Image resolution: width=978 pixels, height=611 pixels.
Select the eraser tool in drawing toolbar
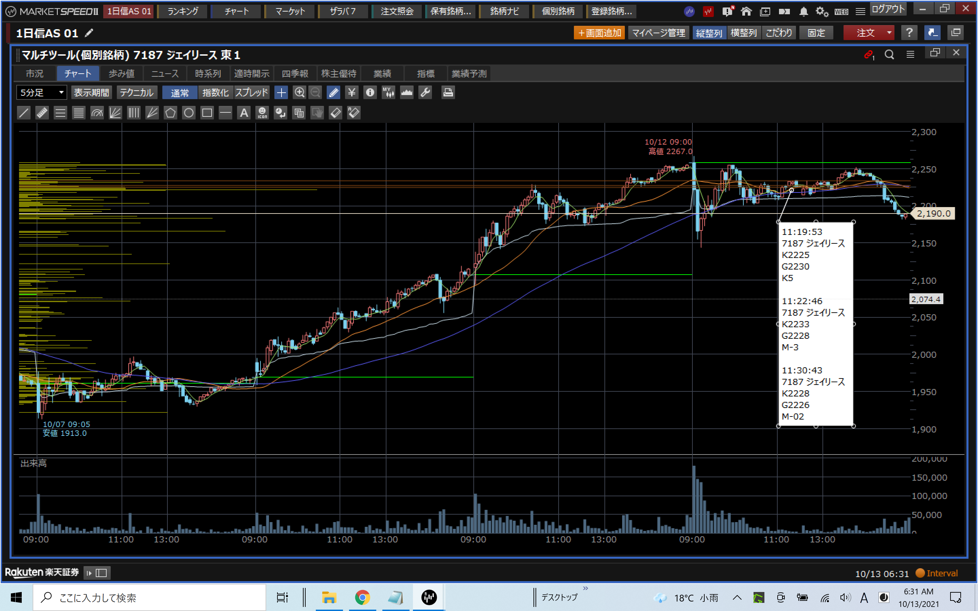click(336, 113)
